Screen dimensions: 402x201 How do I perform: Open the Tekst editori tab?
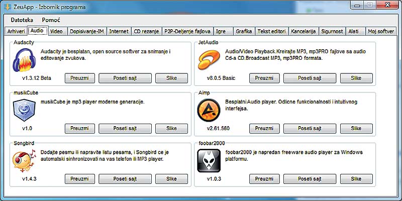pyautogui.click(x=272, y=31)
